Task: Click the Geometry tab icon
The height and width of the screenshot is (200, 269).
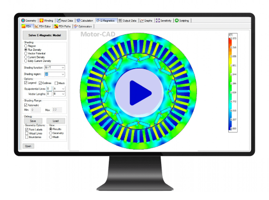Action: pyautogui.click(x=23, y=21)
